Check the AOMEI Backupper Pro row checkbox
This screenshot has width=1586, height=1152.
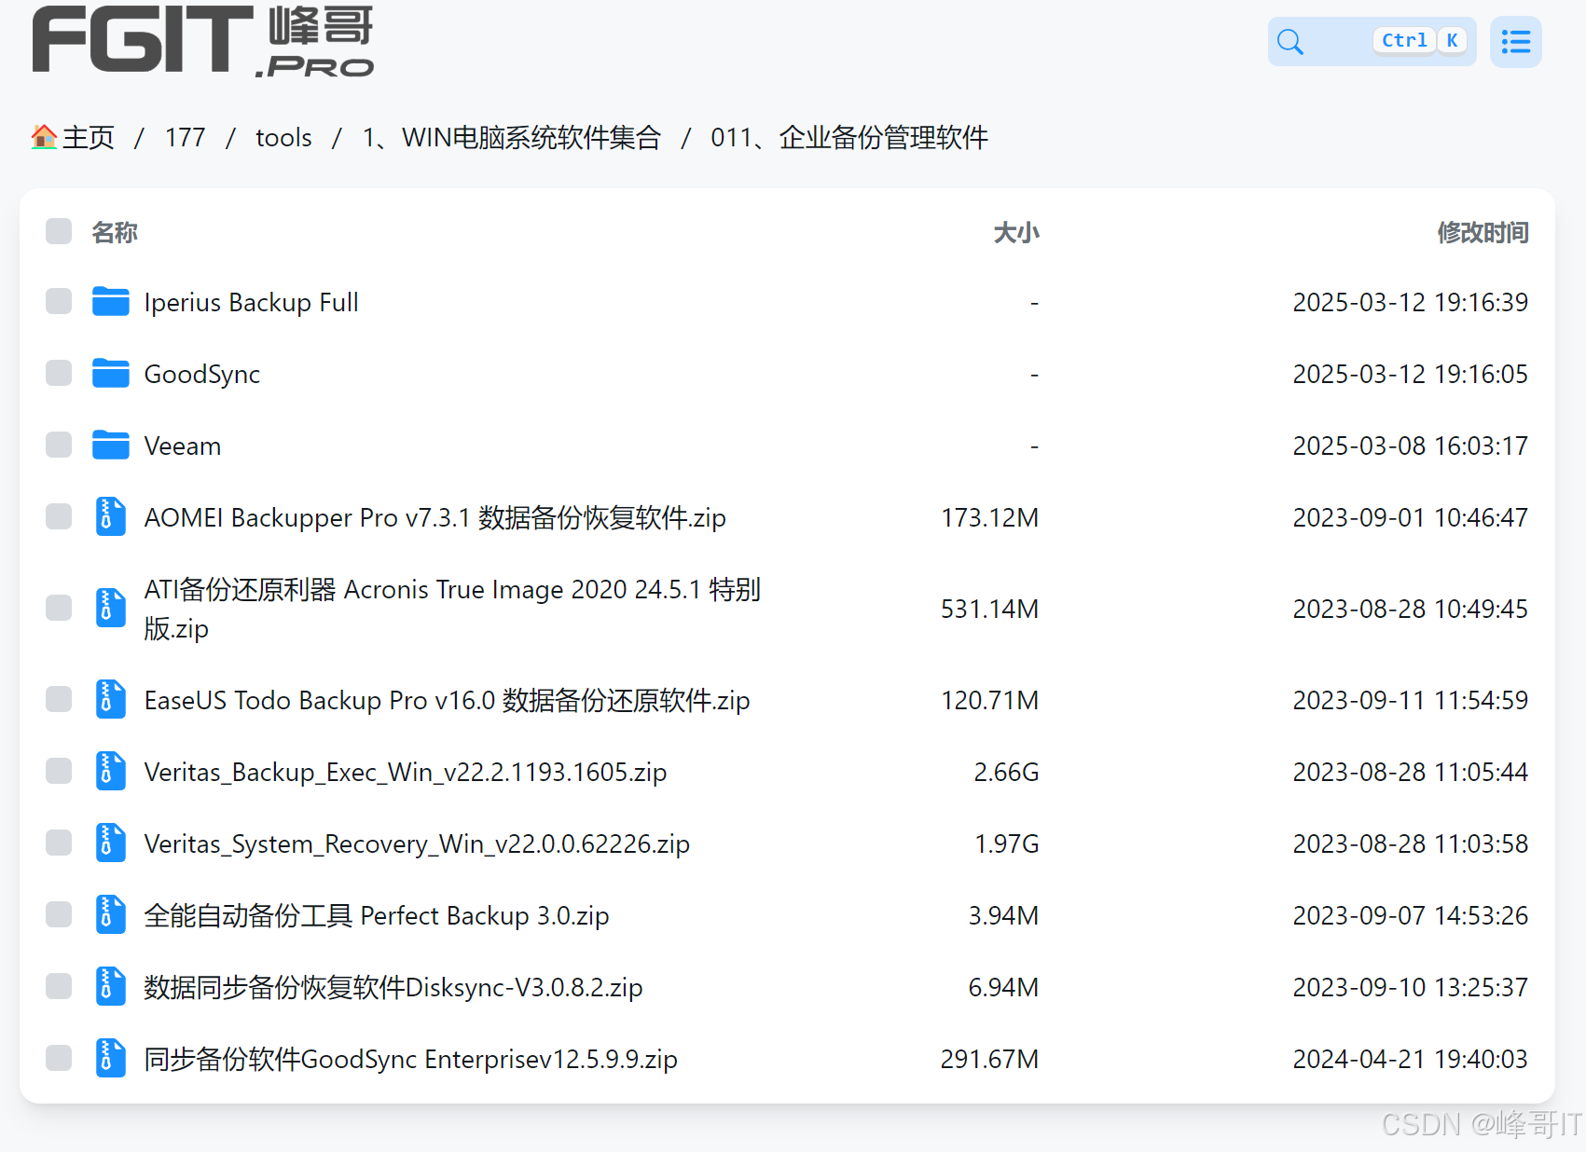[59, 516]
